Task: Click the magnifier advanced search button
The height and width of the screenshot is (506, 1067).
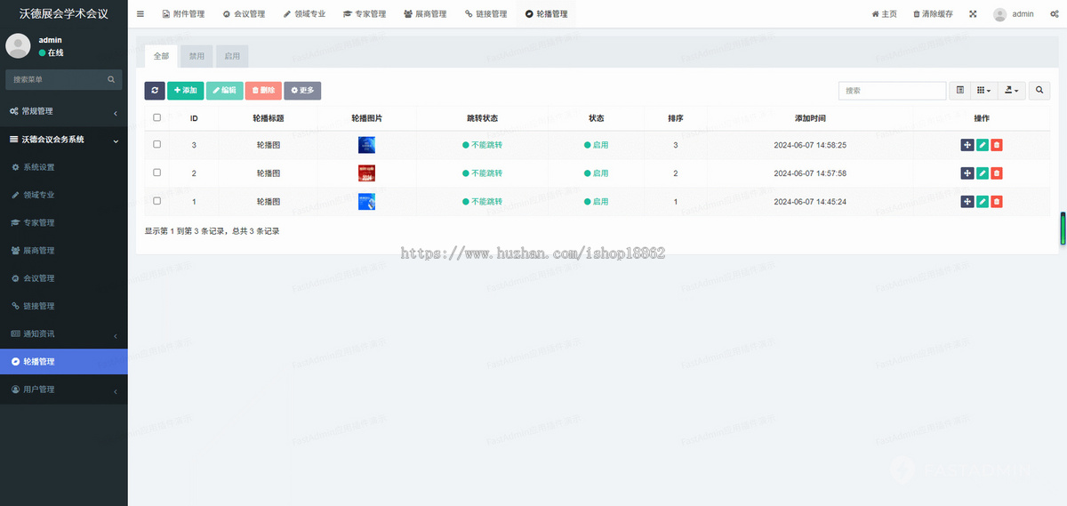Action: [x=1039, y=91]
